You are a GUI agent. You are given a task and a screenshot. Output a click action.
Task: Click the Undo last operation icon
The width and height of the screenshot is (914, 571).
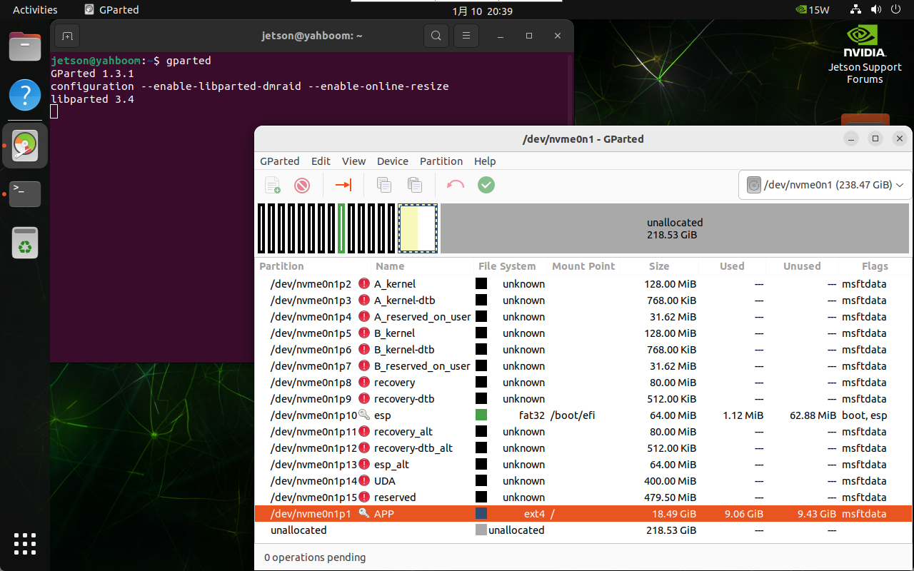point(455,186)
